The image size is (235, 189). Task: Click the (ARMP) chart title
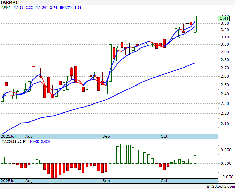coord(9,2)
